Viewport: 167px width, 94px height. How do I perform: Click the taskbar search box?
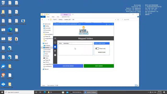19,92
